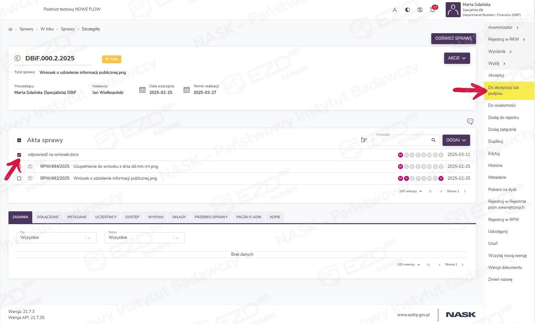This screenshot has width=535, height=324.
Task: Toggle the Akta sprawy select-all checkbox
Action: click(x=19, y=140)
